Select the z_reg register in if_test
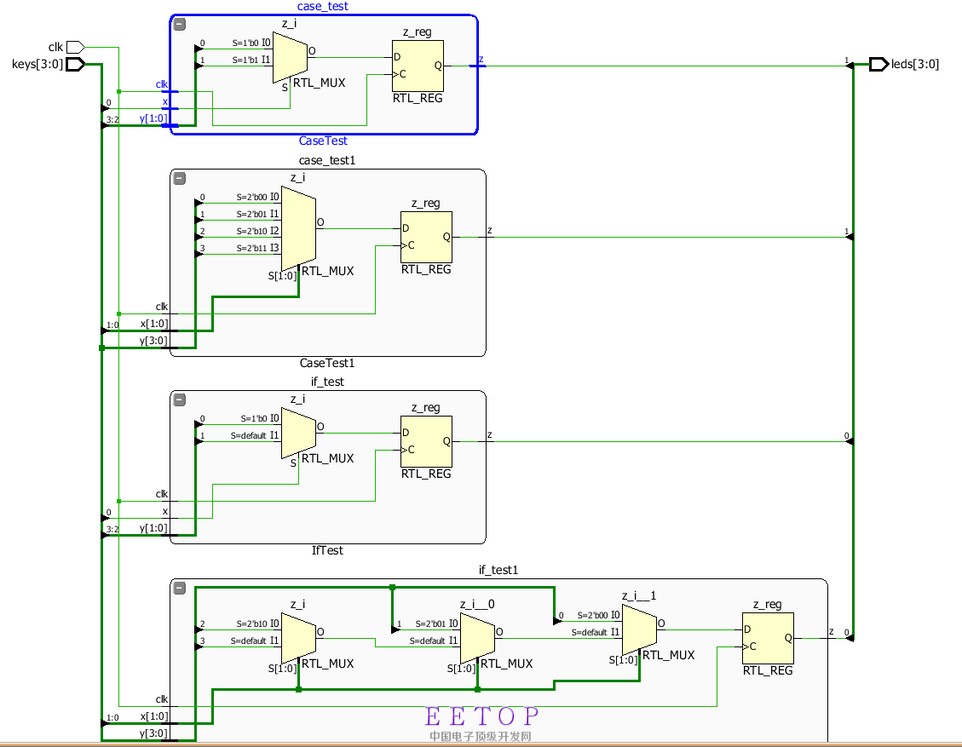962x747 pixels. point(426,441)
